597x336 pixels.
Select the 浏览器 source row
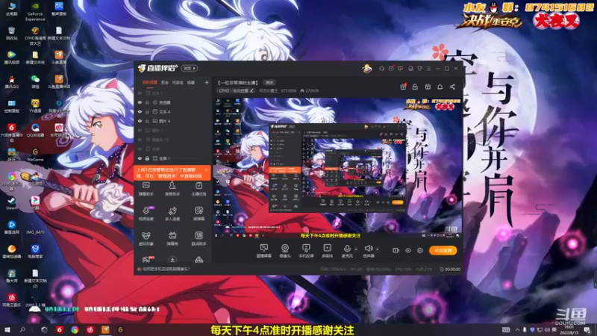pos(173,102)
